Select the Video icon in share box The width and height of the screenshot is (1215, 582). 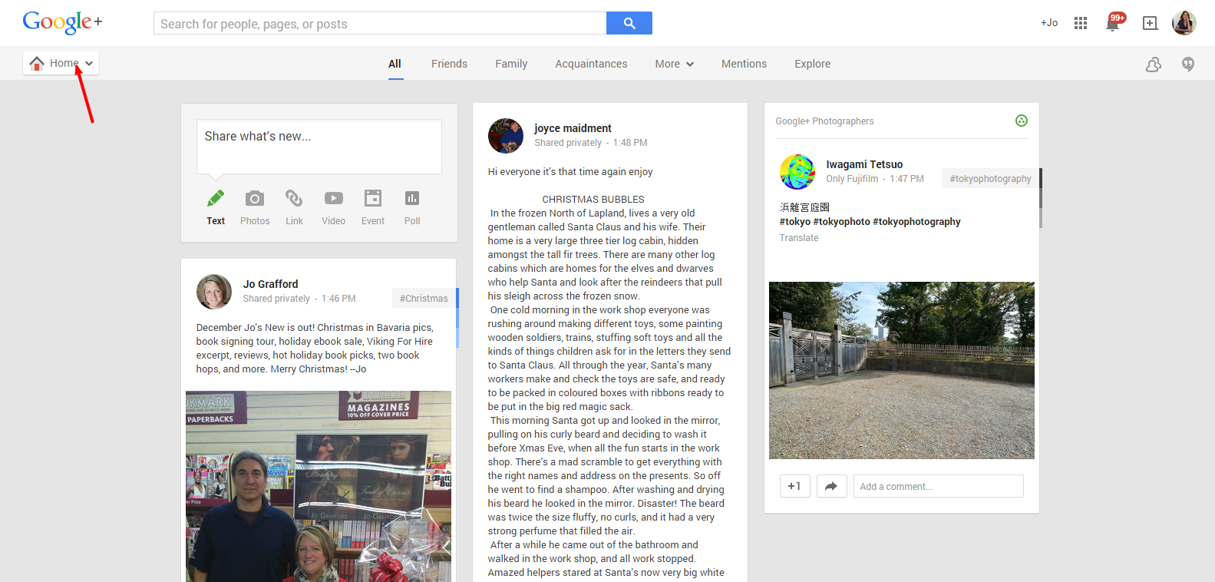pos(333,198)
